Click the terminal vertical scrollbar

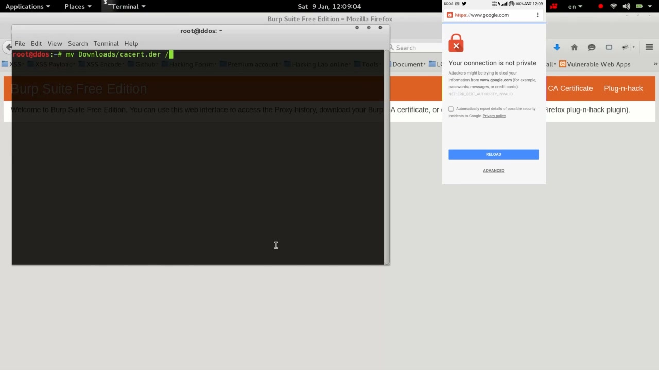coord(386,157)
